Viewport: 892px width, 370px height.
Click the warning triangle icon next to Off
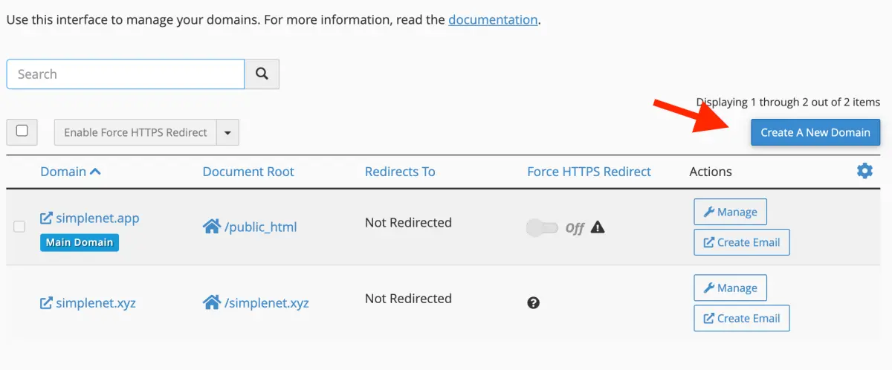point(598,227)
